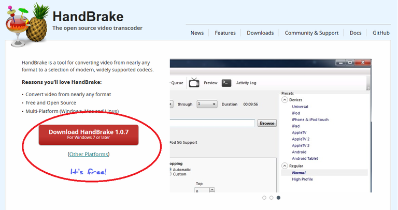Select the AppleTV 3 preset
This screenshot has height=210, width=398.
pos(301,145)
